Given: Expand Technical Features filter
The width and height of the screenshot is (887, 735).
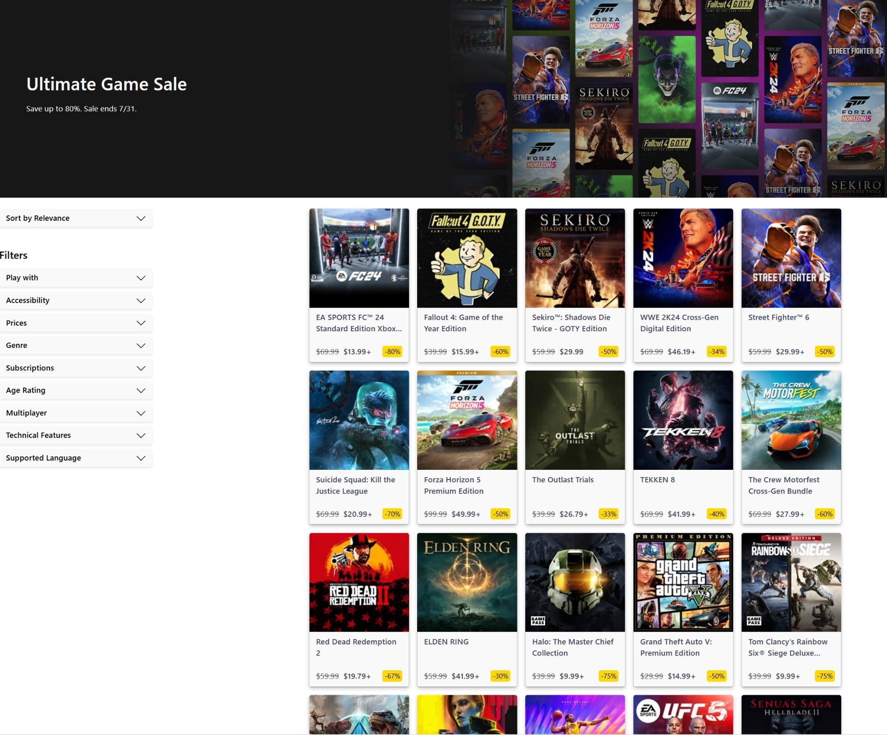Looking at the screenshot, I should 76,435.
